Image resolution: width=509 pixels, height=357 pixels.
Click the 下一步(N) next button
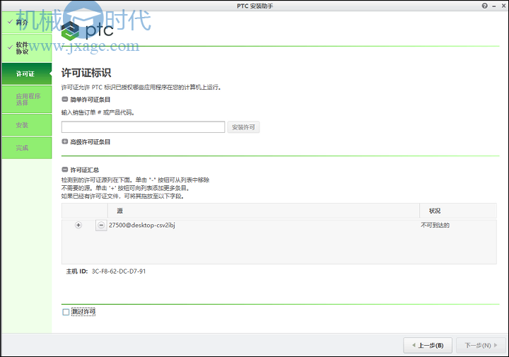click(481, 345)
